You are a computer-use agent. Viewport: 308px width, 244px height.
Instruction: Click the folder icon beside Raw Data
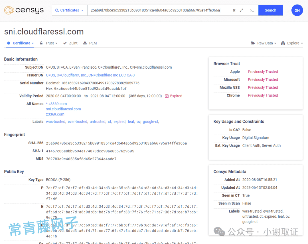pos(253,43)
